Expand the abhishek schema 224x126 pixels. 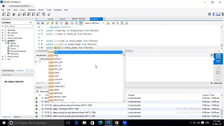pos(3,30)
